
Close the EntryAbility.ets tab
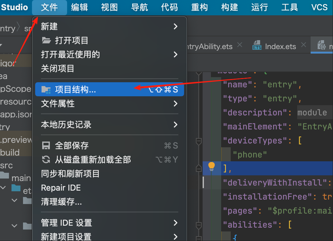coord(240,46)
